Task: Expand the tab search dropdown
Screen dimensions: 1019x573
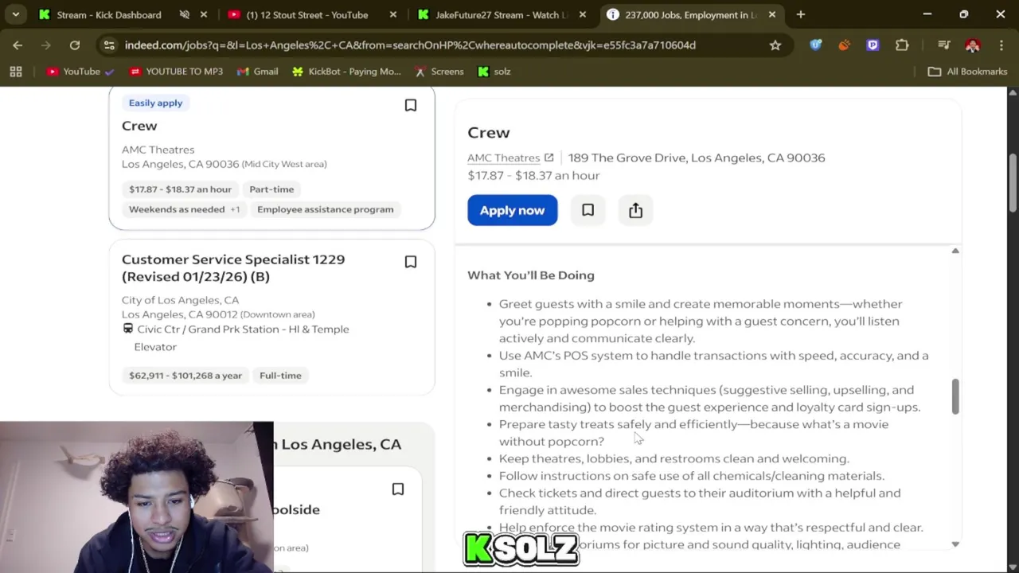Action: (15, 14)
